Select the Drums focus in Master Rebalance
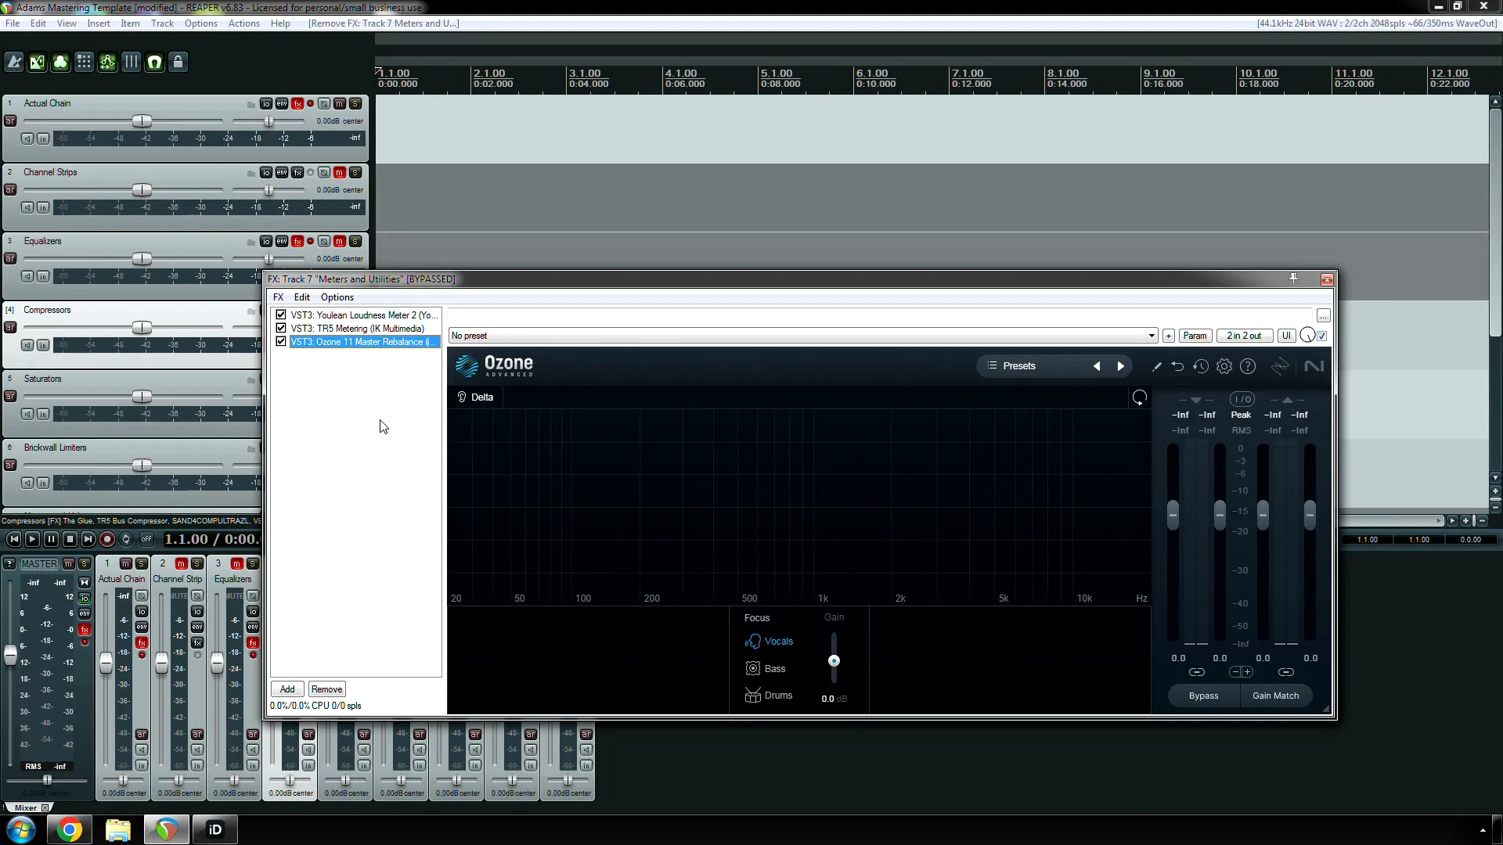Viewport: 1503px width, 845px height. (777, 696)
